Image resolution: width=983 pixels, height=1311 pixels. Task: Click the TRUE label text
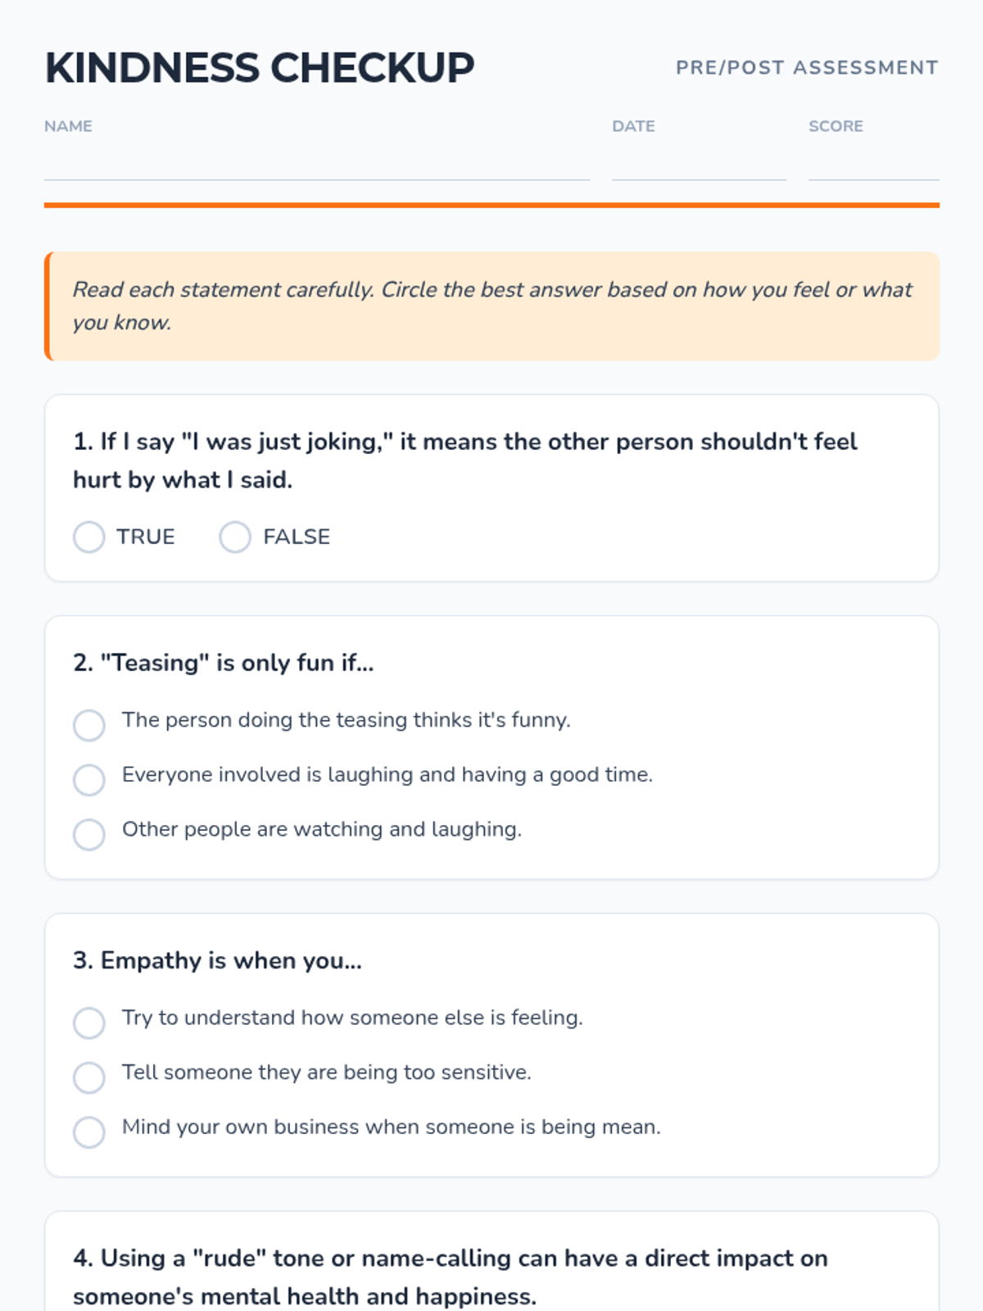tap(146, 538)
